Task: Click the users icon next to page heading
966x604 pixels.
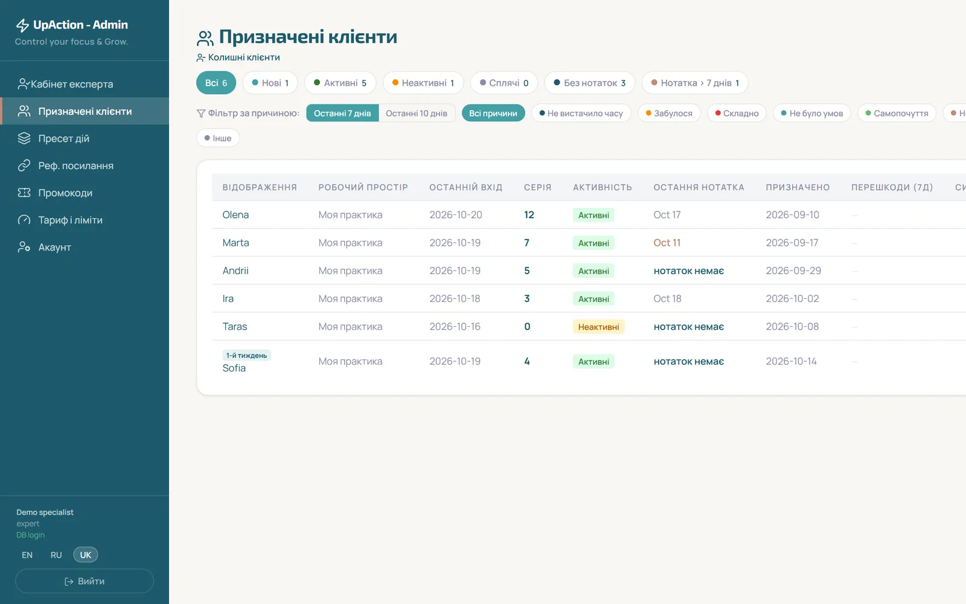Action: point(205,38)
